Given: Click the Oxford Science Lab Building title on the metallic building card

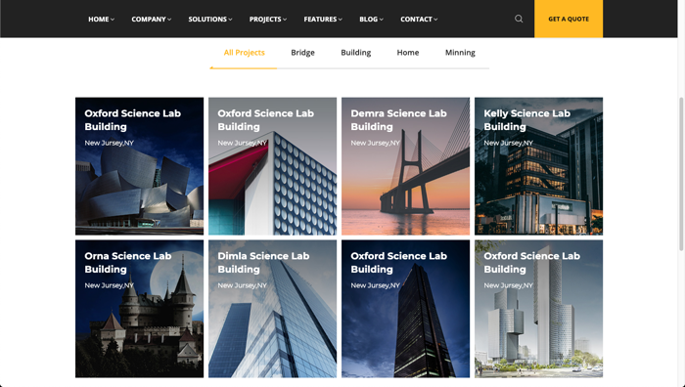Looking at the screenshot, I should 132,120.
